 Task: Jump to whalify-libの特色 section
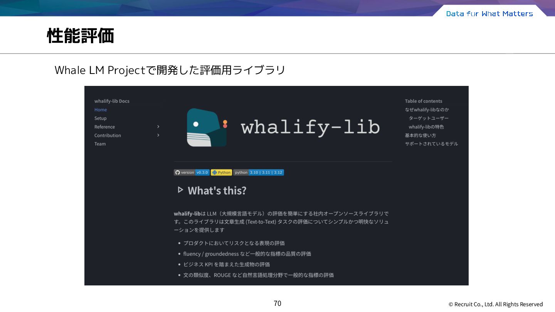(426, 127)
